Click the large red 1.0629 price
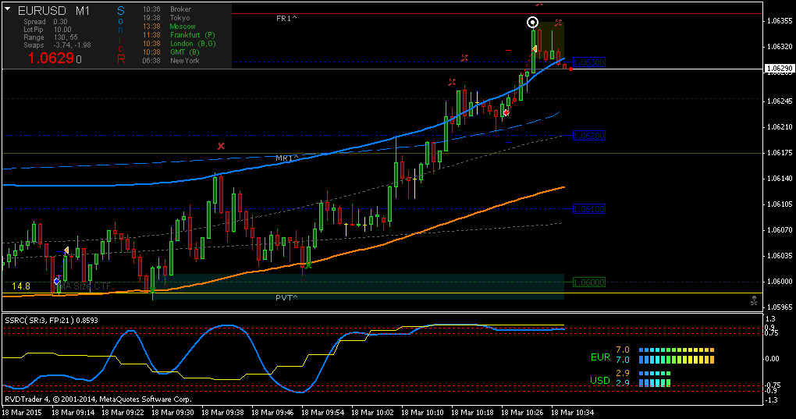This screenshot has width=796, height=419. coord(52,58)
